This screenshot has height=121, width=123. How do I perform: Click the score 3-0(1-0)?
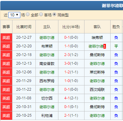[71, 63]
